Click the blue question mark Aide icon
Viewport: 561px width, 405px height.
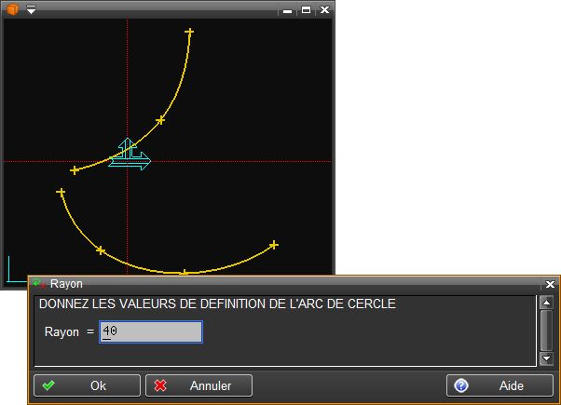460,385
